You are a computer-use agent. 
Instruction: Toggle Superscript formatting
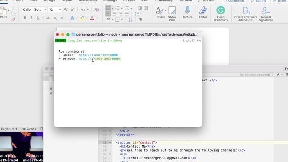[x=62, y=18]
